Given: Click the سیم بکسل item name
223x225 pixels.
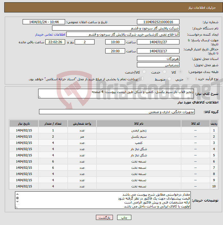Looking at the screenshot, I should click(139, 137).
